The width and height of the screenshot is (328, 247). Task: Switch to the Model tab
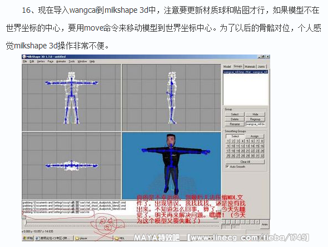pyautogui.click(x=227, y=66)
